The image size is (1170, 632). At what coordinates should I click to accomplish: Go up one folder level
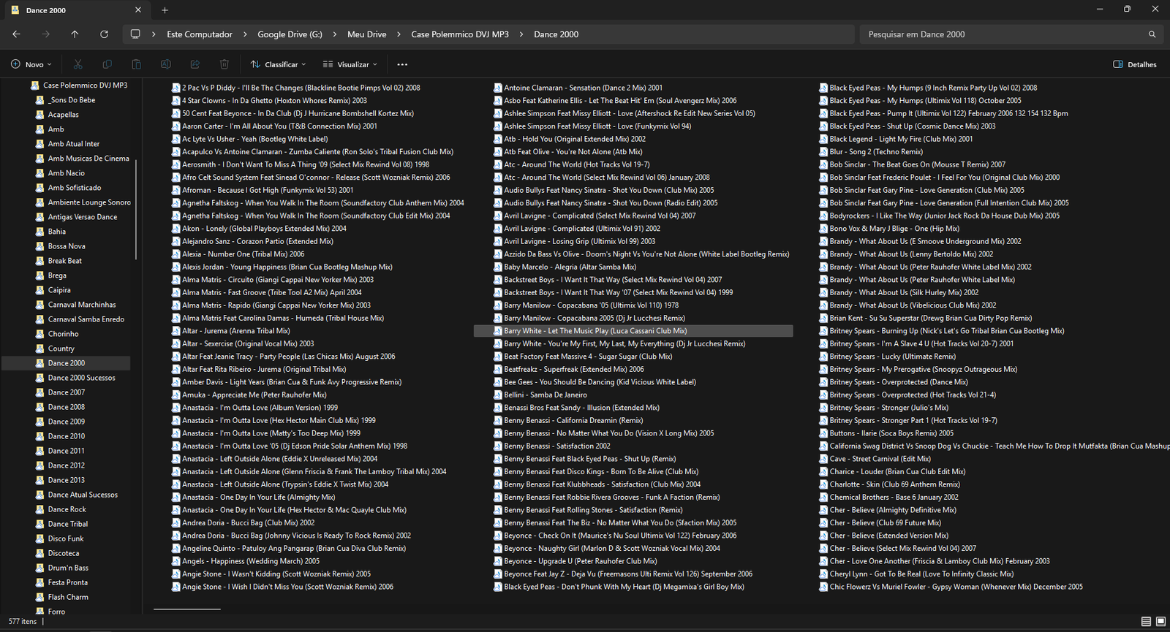75,34
